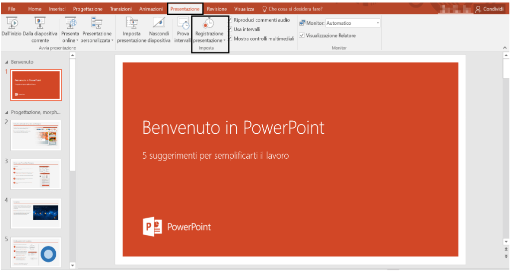Collapse the Benvenuto section

tap(6, 62)
